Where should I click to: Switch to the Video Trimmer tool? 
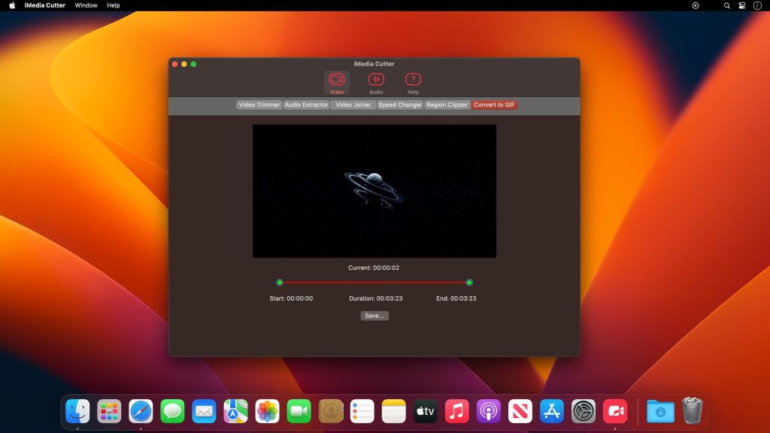(259, 105)
